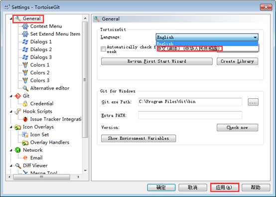Click tree vertical scrollbar up arrow
This screenshot has height=197, width=276.
(85, 18)
